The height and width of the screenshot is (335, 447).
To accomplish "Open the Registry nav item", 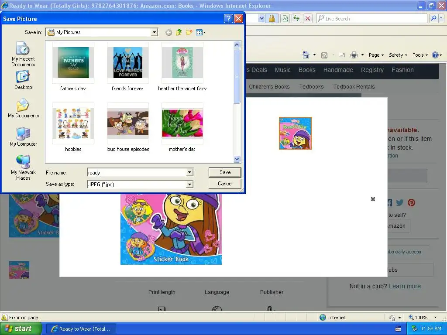I will [372, 70].
